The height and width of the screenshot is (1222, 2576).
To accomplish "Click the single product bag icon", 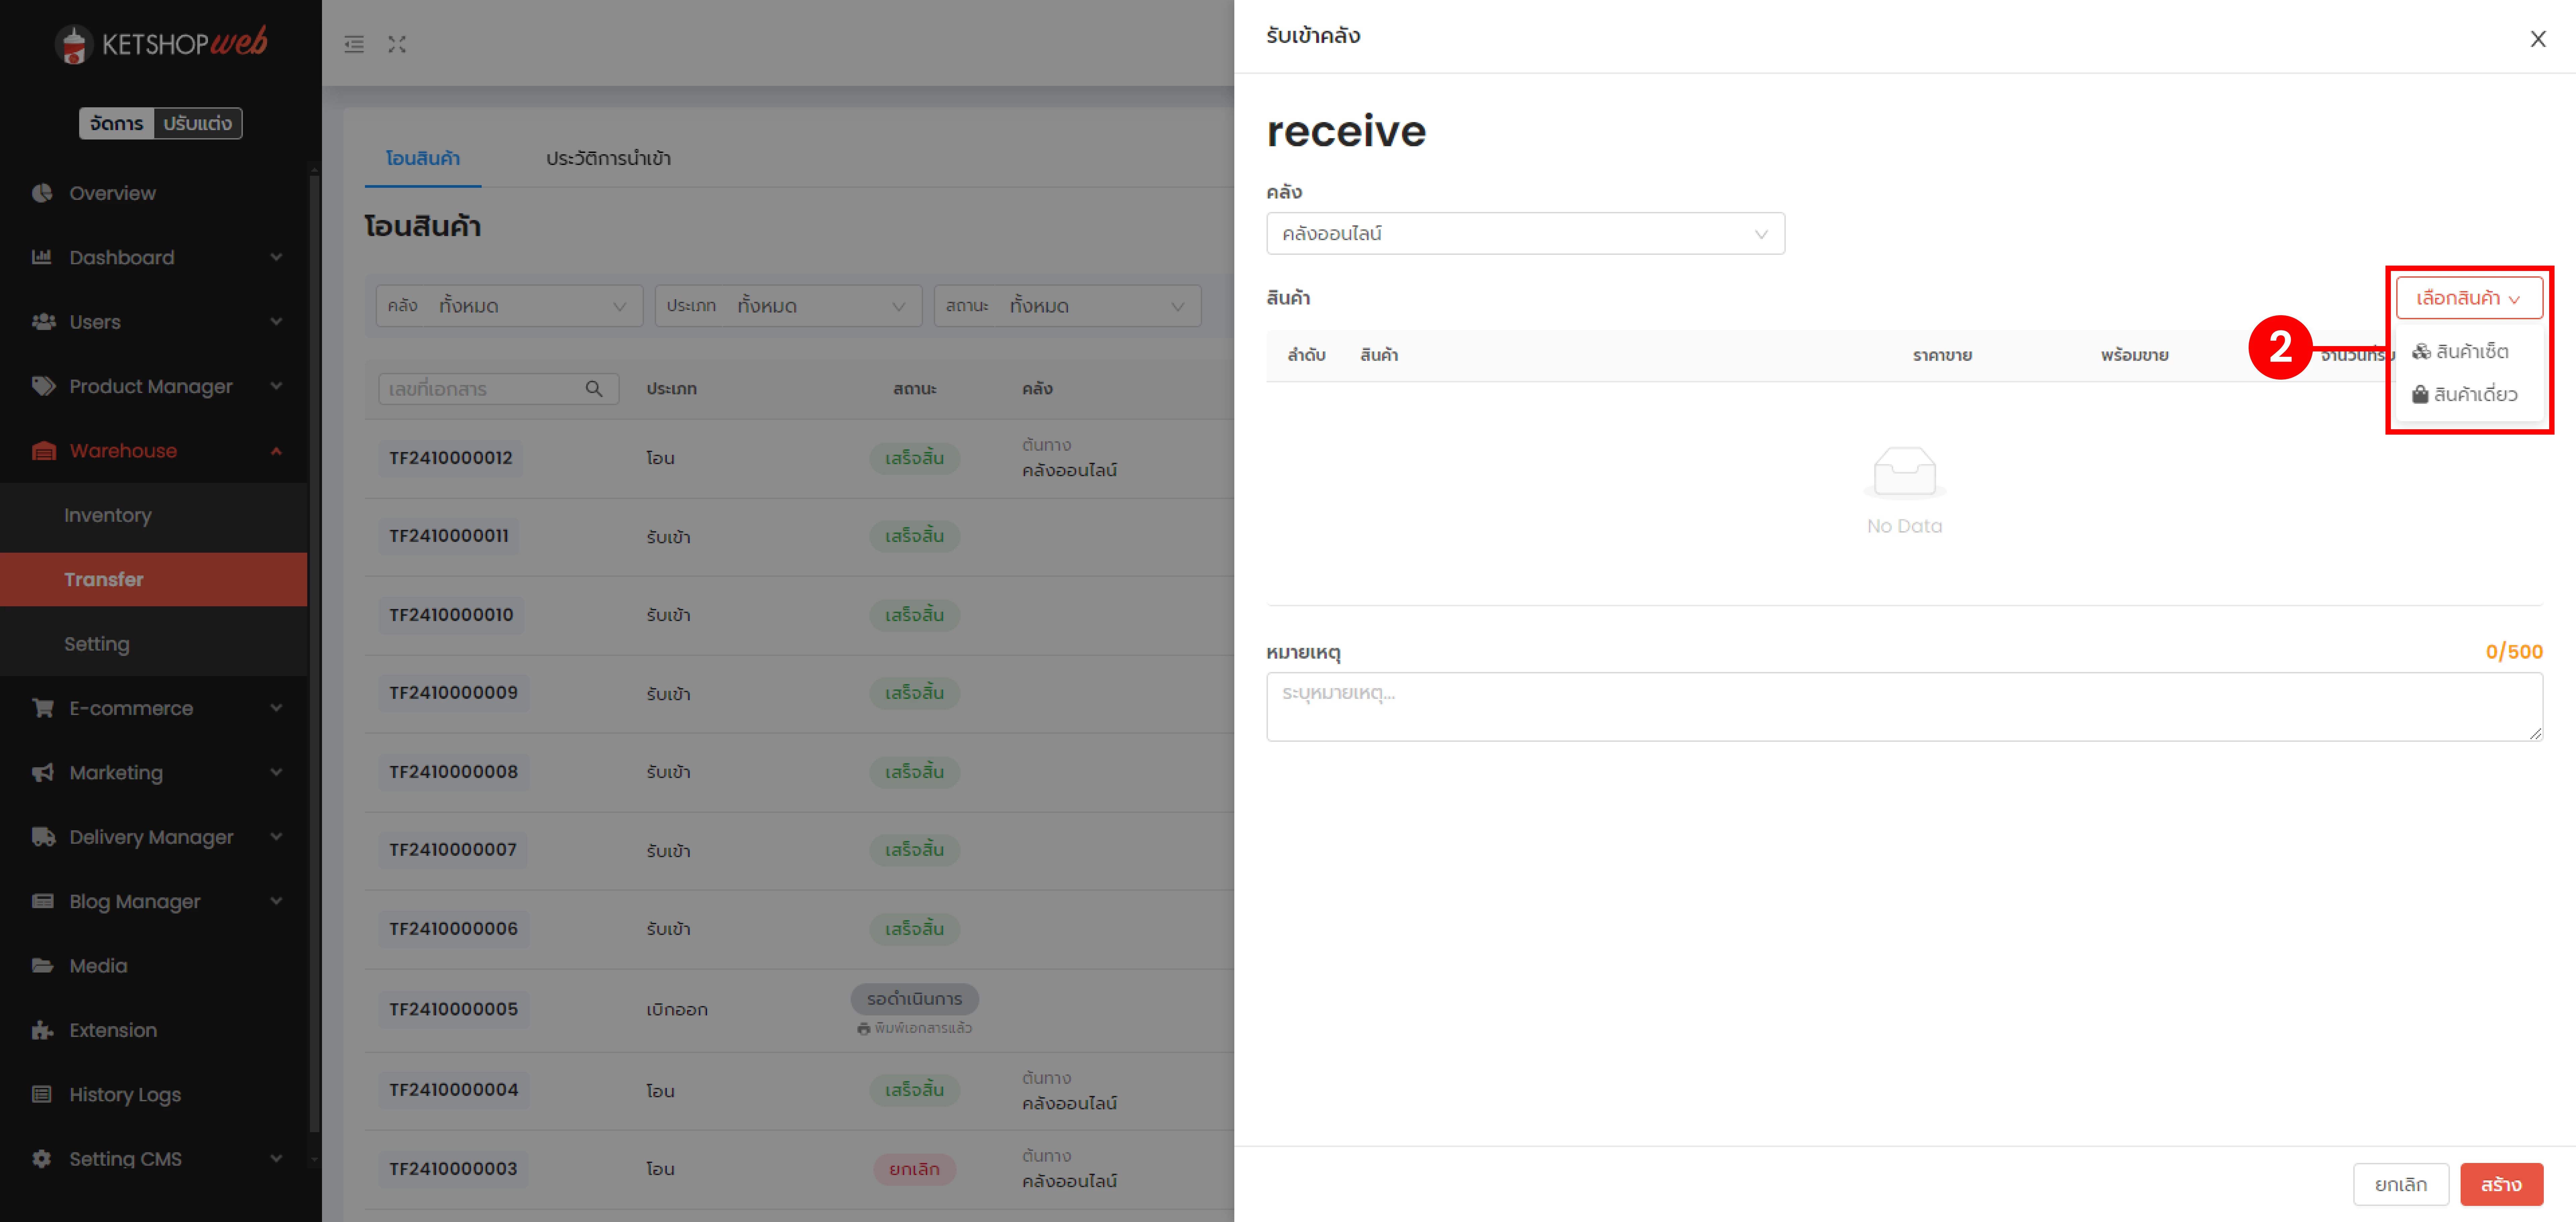I will click(2420, 395).
